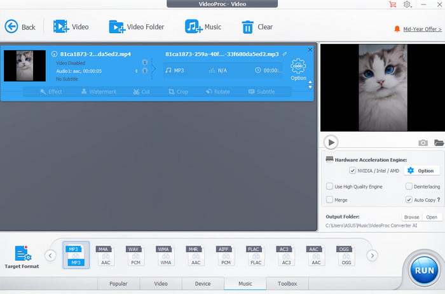Viewport: 445px width, 294px height.
Task: Select AAC output format
Action: [x=316, y=255]
